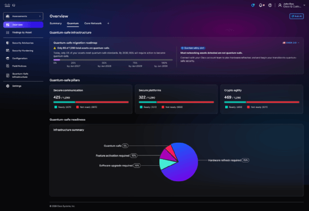Click the pink Quantum safe pie slice
Viewport: 309px width, 211px height.
tap(171, 150)
